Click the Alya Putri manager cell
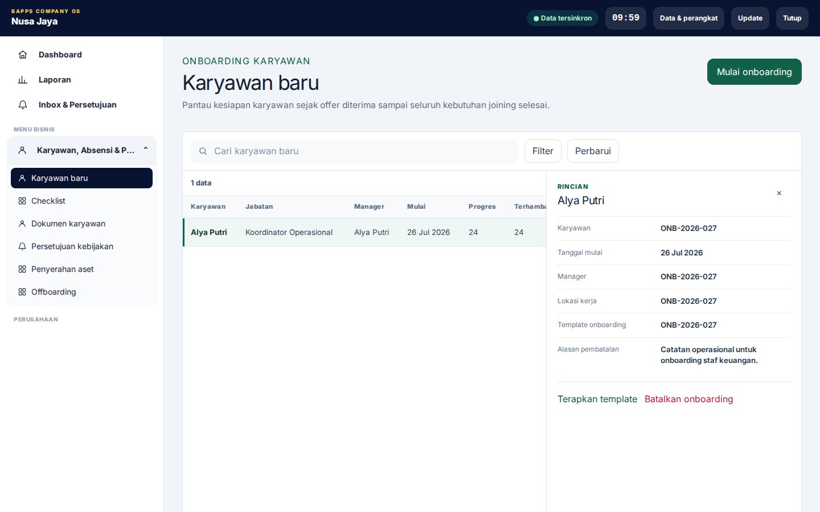820x512 pixels. [x=371, y=233]
